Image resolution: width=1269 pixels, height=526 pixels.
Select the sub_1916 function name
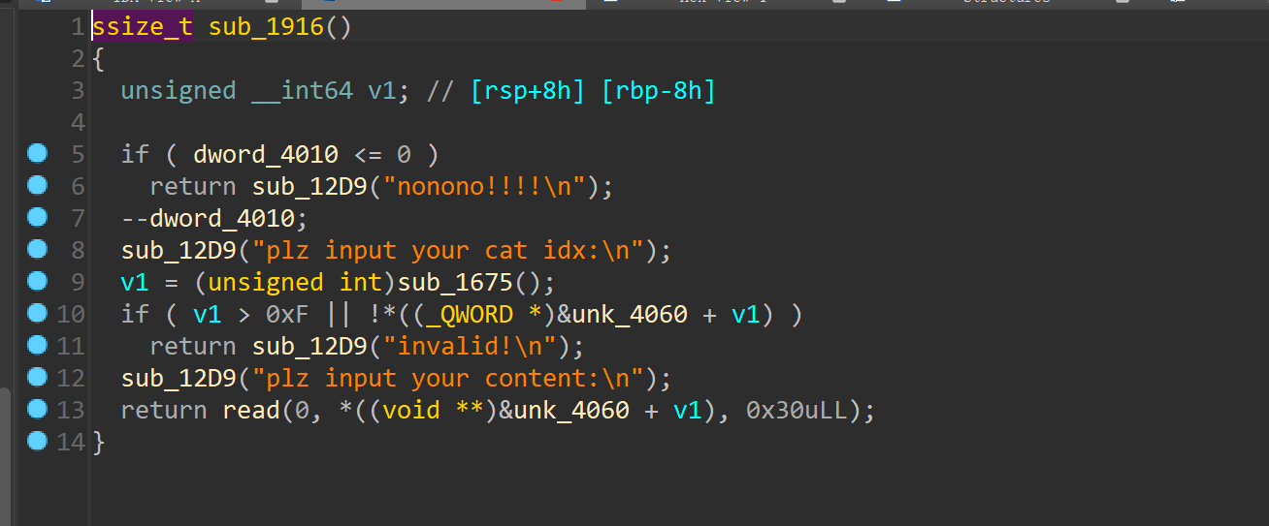coord(266,27)
